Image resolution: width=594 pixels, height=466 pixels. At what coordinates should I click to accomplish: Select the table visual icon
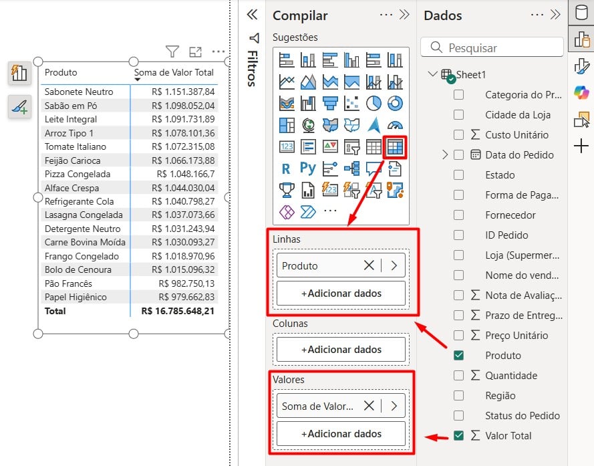[374, 146]
